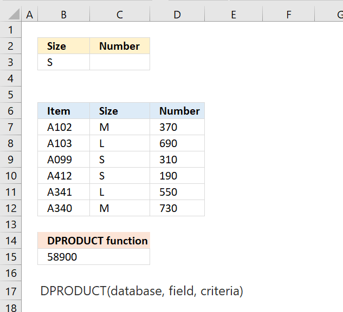This screenshot has width=343, height=312.
Task: Click the Size header cell in row 6
Action: [120, 111]
